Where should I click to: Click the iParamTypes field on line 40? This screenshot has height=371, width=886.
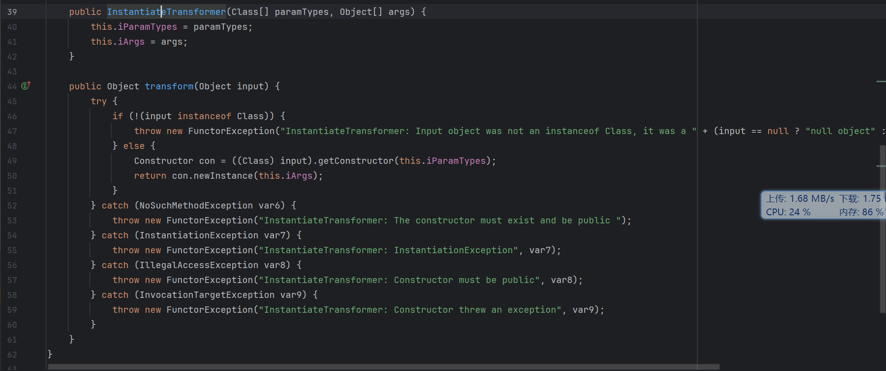(x=148, y=27)
